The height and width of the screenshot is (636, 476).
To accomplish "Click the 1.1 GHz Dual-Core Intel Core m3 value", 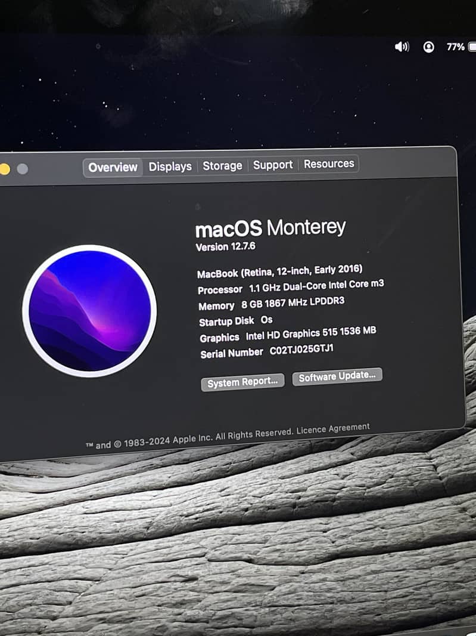I will 316,286.
